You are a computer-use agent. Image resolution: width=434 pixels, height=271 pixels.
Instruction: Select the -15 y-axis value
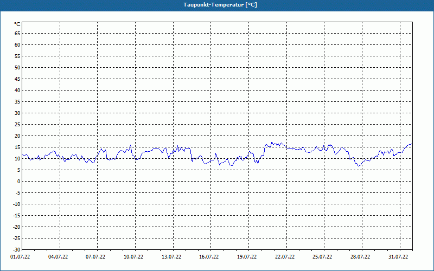coord(17,215)
